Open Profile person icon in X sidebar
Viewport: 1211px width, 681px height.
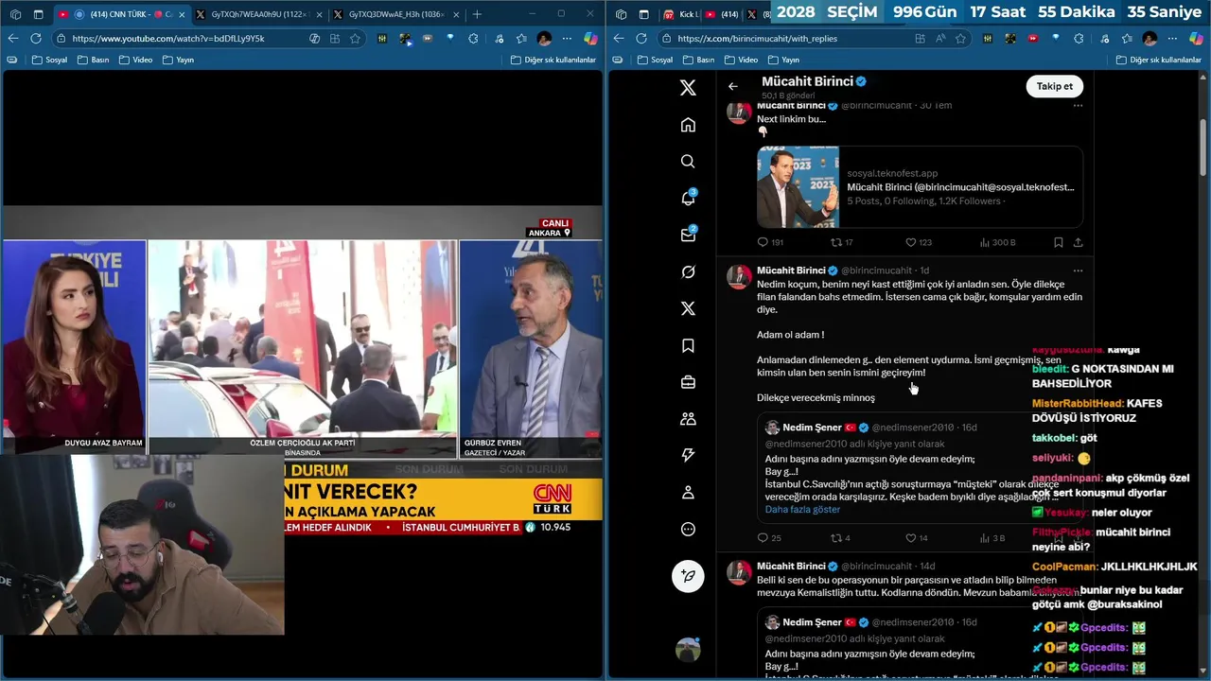point(688,493)
